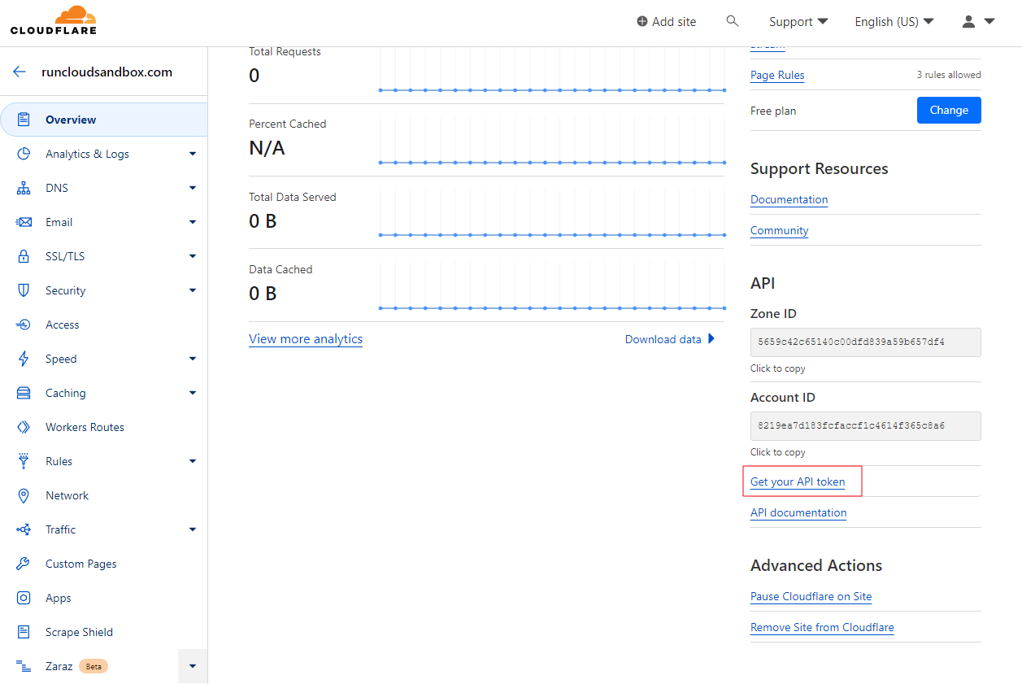Image resolution: width=1022 pixels, height=684 pixels.
Task: Click the Download data link
Action: 670,339
